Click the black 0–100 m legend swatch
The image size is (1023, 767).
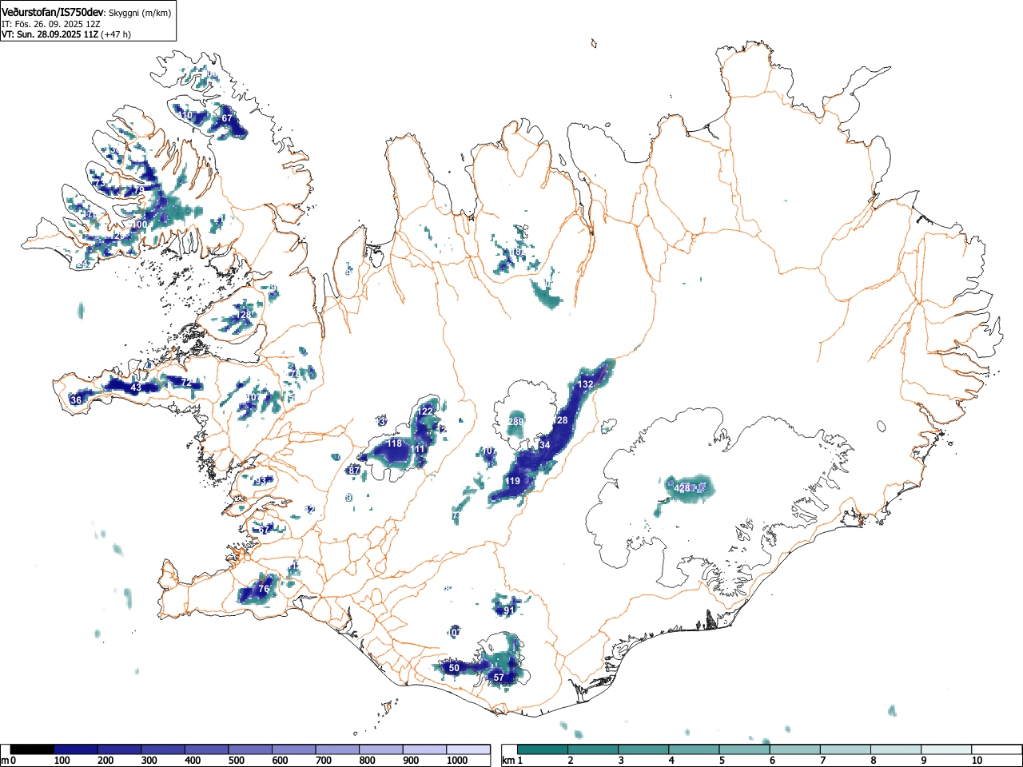pos(32,749)
